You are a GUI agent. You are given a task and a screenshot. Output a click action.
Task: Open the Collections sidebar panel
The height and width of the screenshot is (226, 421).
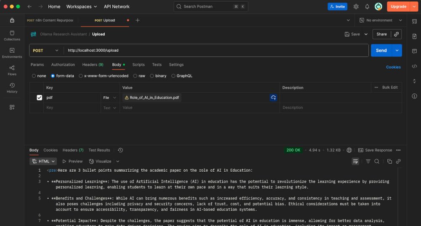[12, 35]
